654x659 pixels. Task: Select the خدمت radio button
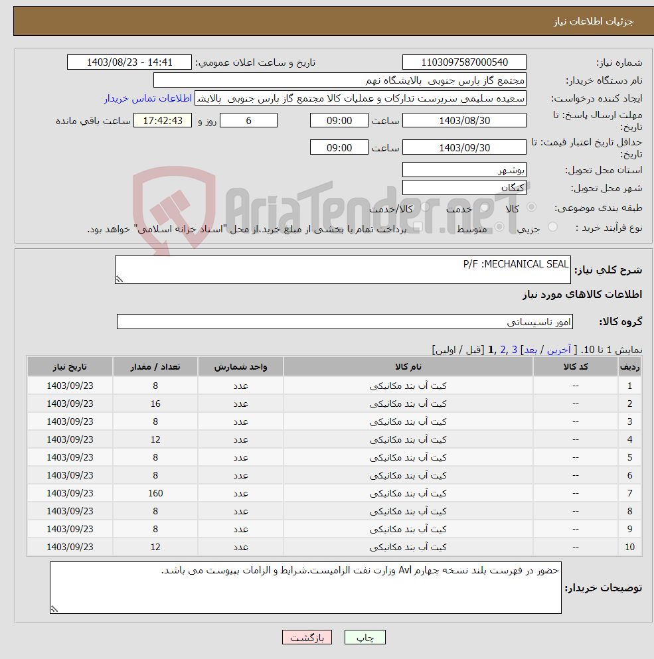(x=485, y=207)
